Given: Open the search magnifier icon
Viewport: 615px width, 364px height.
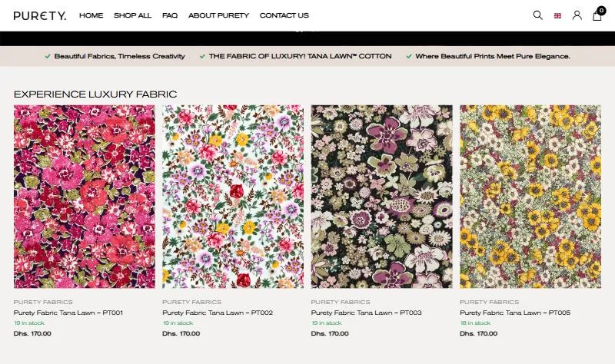Looking at the screenshot, I should click(x=537, y=15).
